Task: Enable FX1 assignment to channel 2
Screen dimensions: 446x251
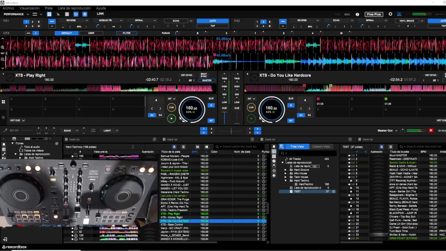Action: coord(32,22)
